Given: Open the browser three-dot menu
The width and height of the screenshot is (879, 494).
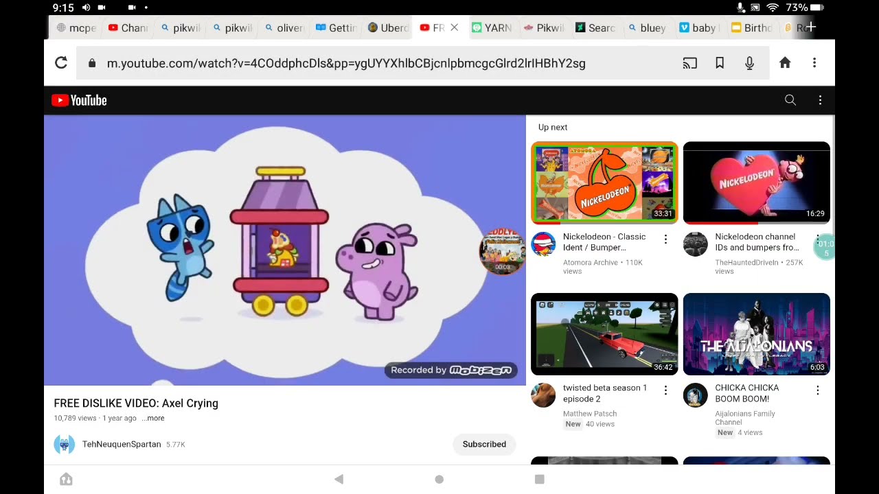Looking at the screenshot, I should (814, 63).
